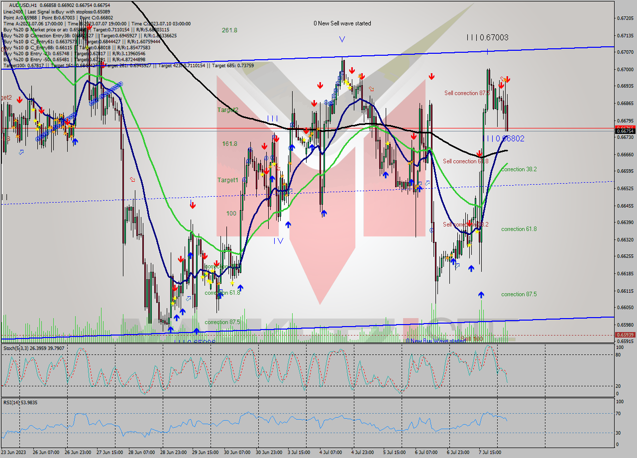The height and width of the screenshot is (458, 637).
Task: Switch focus to the AUDUSD,H1 chart title
Action: click(x=22, y=4)
